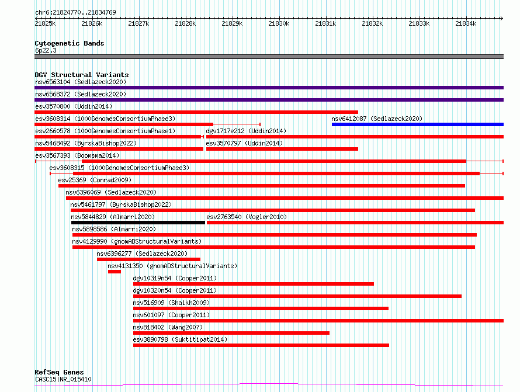Click the CASC15|NR_015410 gene label
The height and width of the screenshot is (392, 520).
[63, 379]
